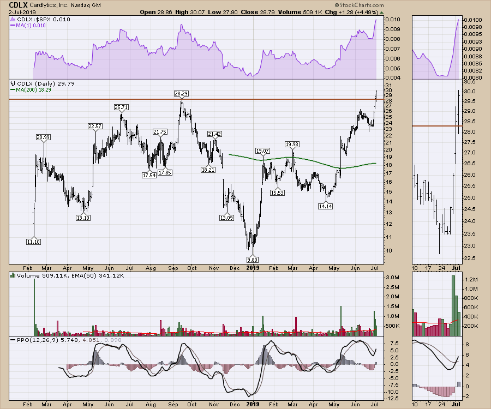Click the bold Jul label in zoom price panel

[x=456, y=268]
